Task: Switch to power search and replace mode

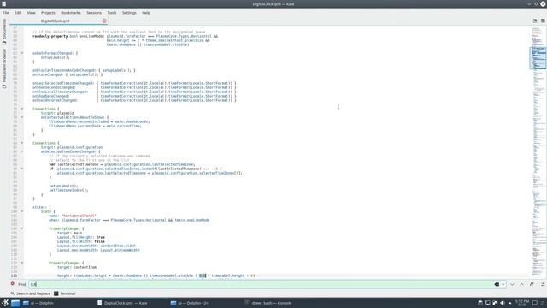Action: [x=543, y=284]
